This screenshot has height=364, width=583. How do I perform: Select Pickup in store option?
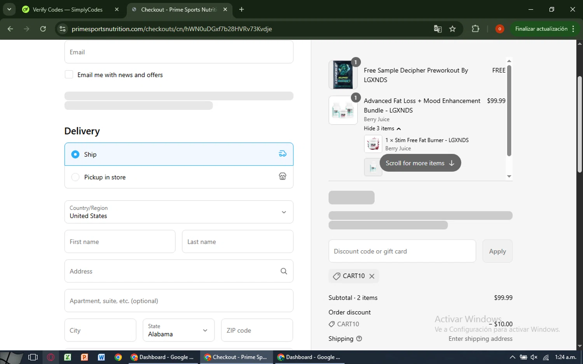179,177
